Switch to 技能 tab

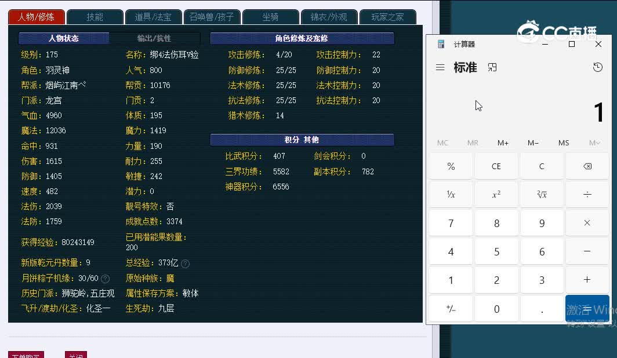95,17
